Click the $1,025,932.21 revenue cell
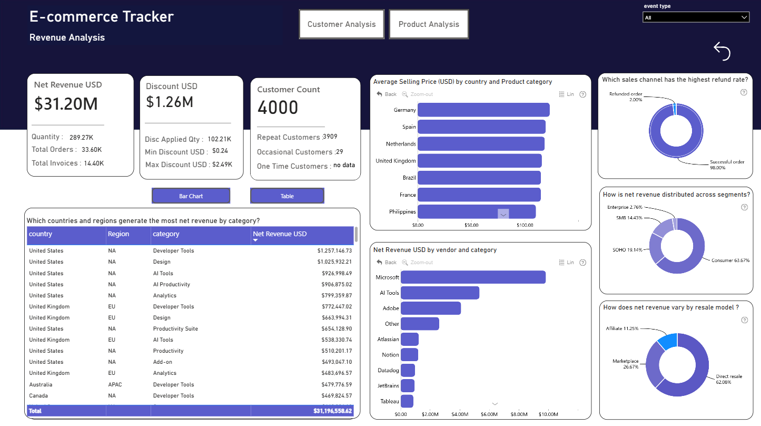Image resolution: width=761 pixels, height=426 pixels. 334,262
